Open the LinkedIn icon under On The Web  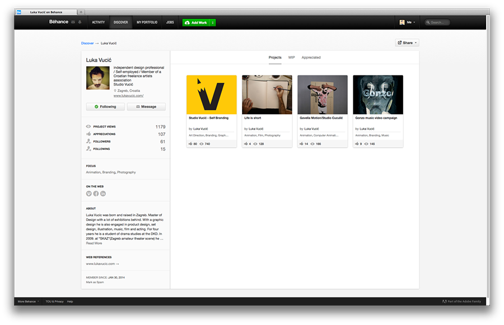pyautogui.click(x=103, y=194)
